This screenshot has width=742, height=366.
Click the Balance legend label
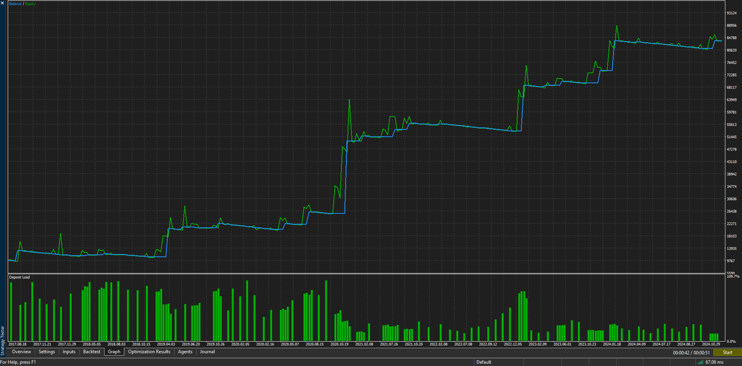click(15, 4)
